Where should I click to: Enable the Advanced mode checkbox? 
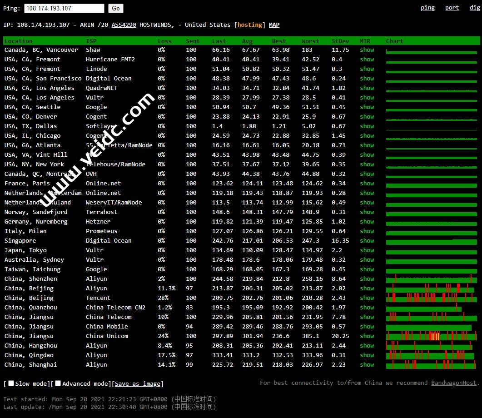click(x=58, y=383)
